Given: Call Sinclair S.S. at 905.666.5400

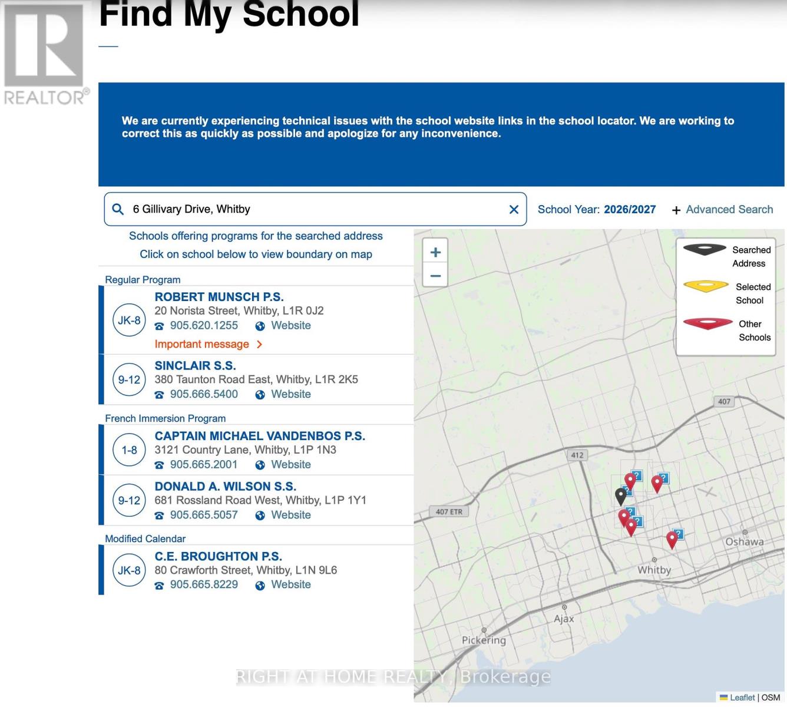Looking at the screenshot, I should [204, 394].
